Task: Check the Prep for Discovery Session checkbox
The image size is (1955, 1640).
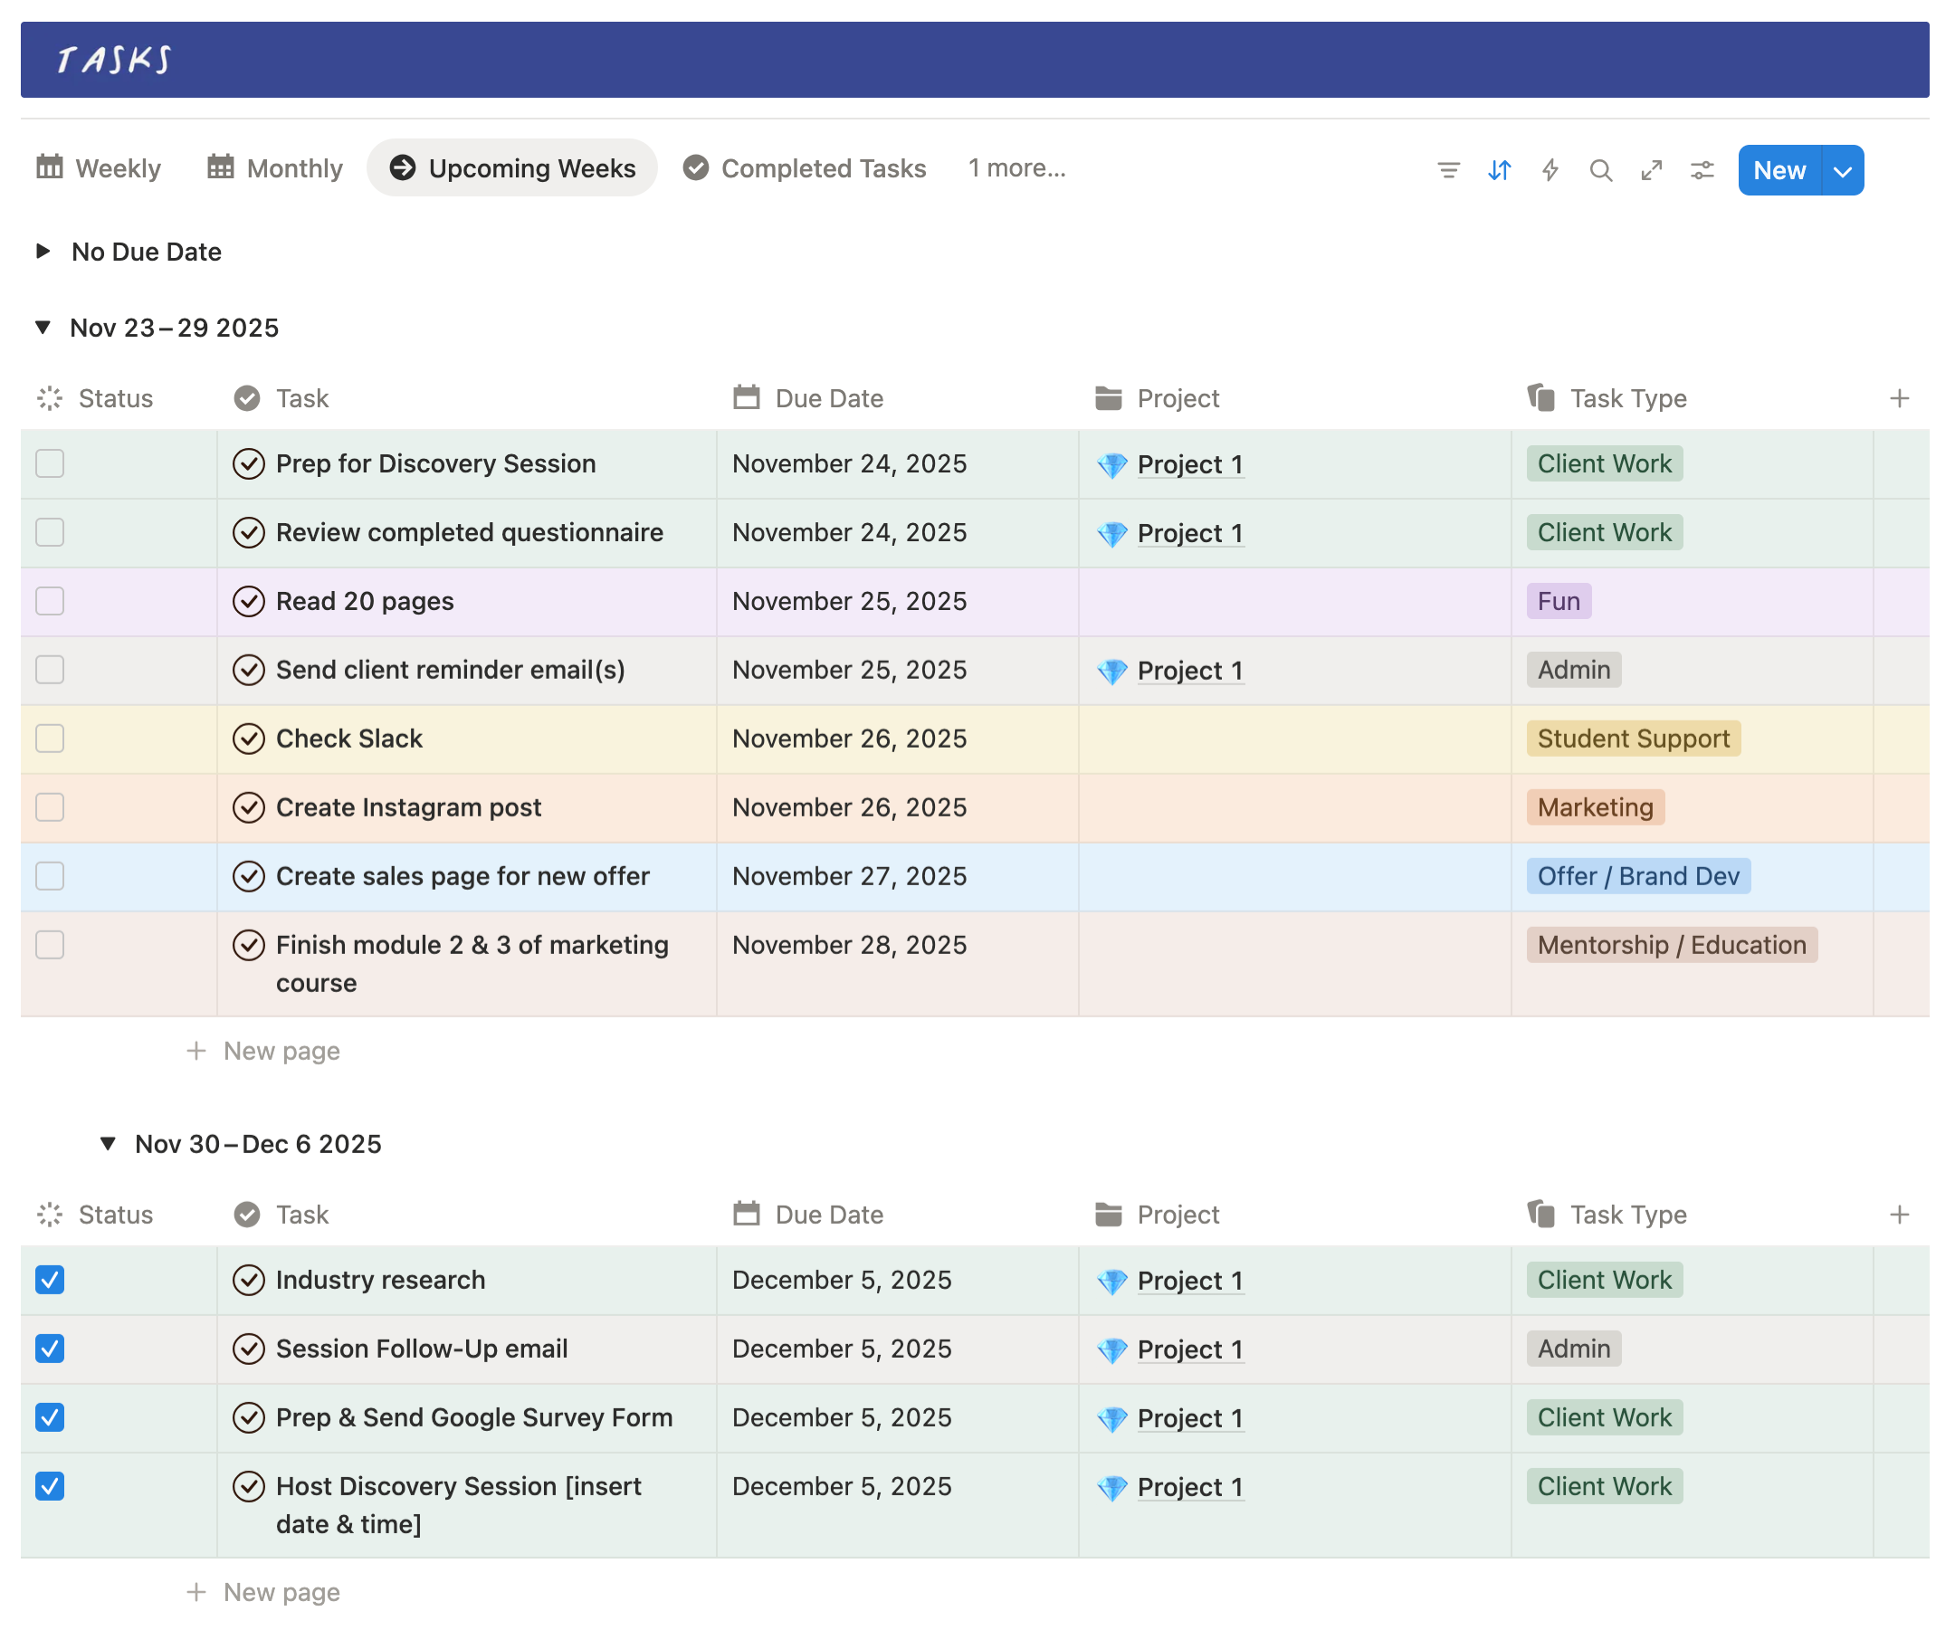Action: [x=50, y=463]
